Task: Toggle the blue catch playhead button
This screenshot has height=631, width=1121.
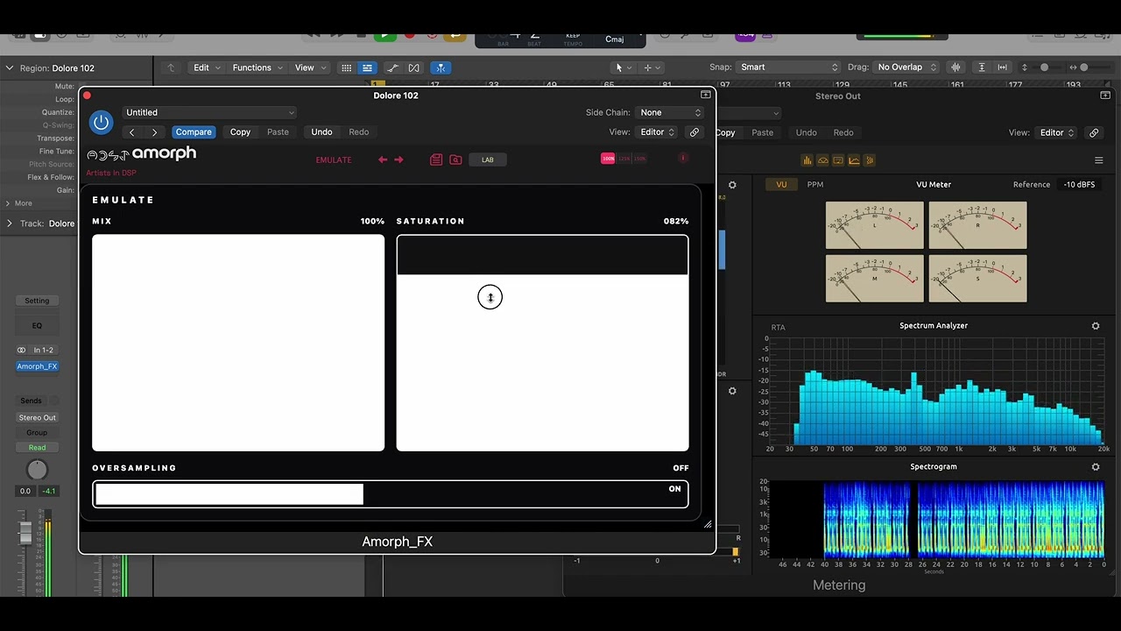Action: coord(441,67)
